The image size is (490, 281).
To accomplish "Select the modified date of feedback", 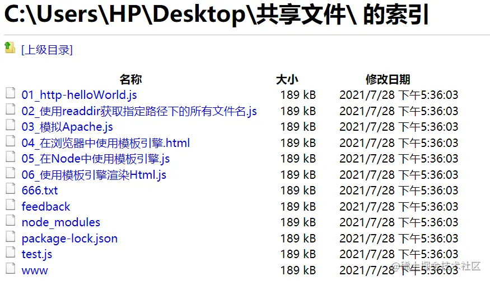I will click(x=399, y=207).
